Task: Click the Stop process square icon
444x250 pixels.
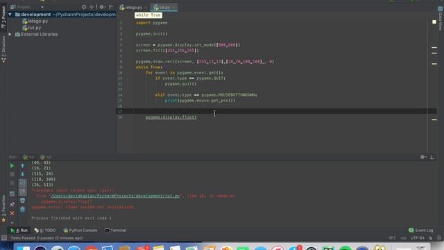Action: 12,174
